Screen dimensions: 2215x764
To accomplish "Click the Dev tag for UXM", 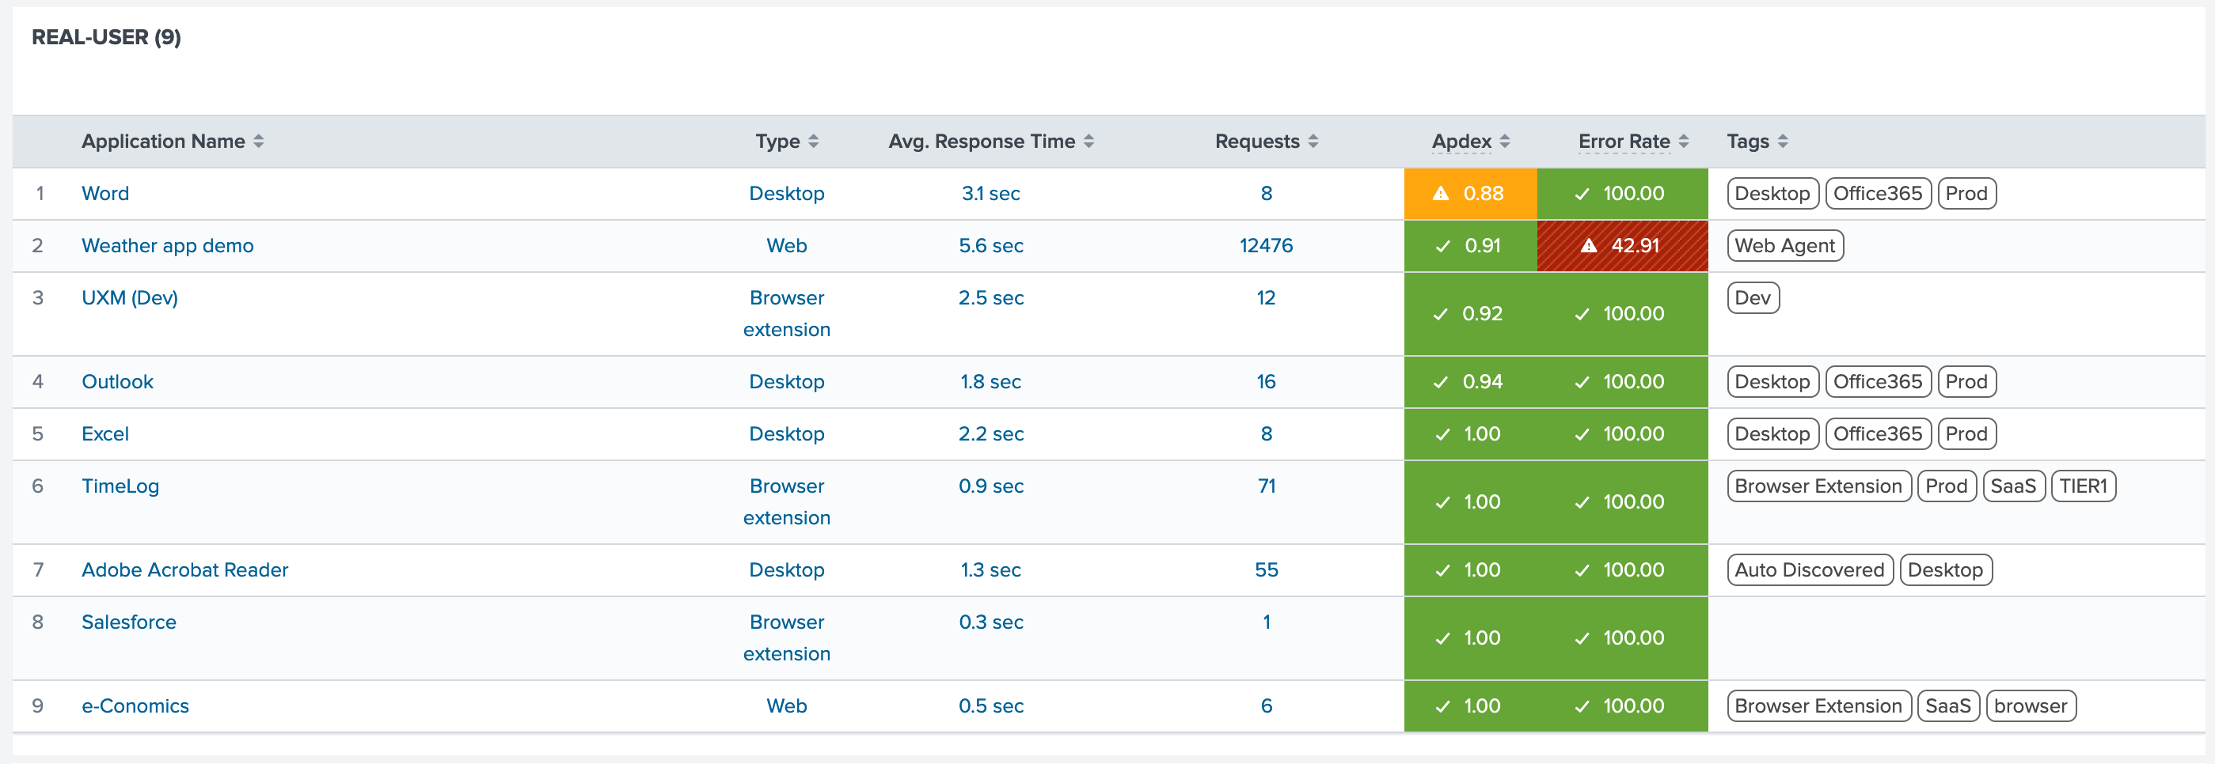I will click(1753, 298).
